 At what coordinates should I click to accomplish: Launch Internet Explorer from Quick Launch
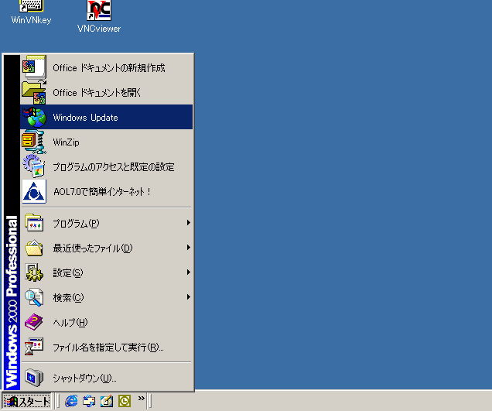71,401
